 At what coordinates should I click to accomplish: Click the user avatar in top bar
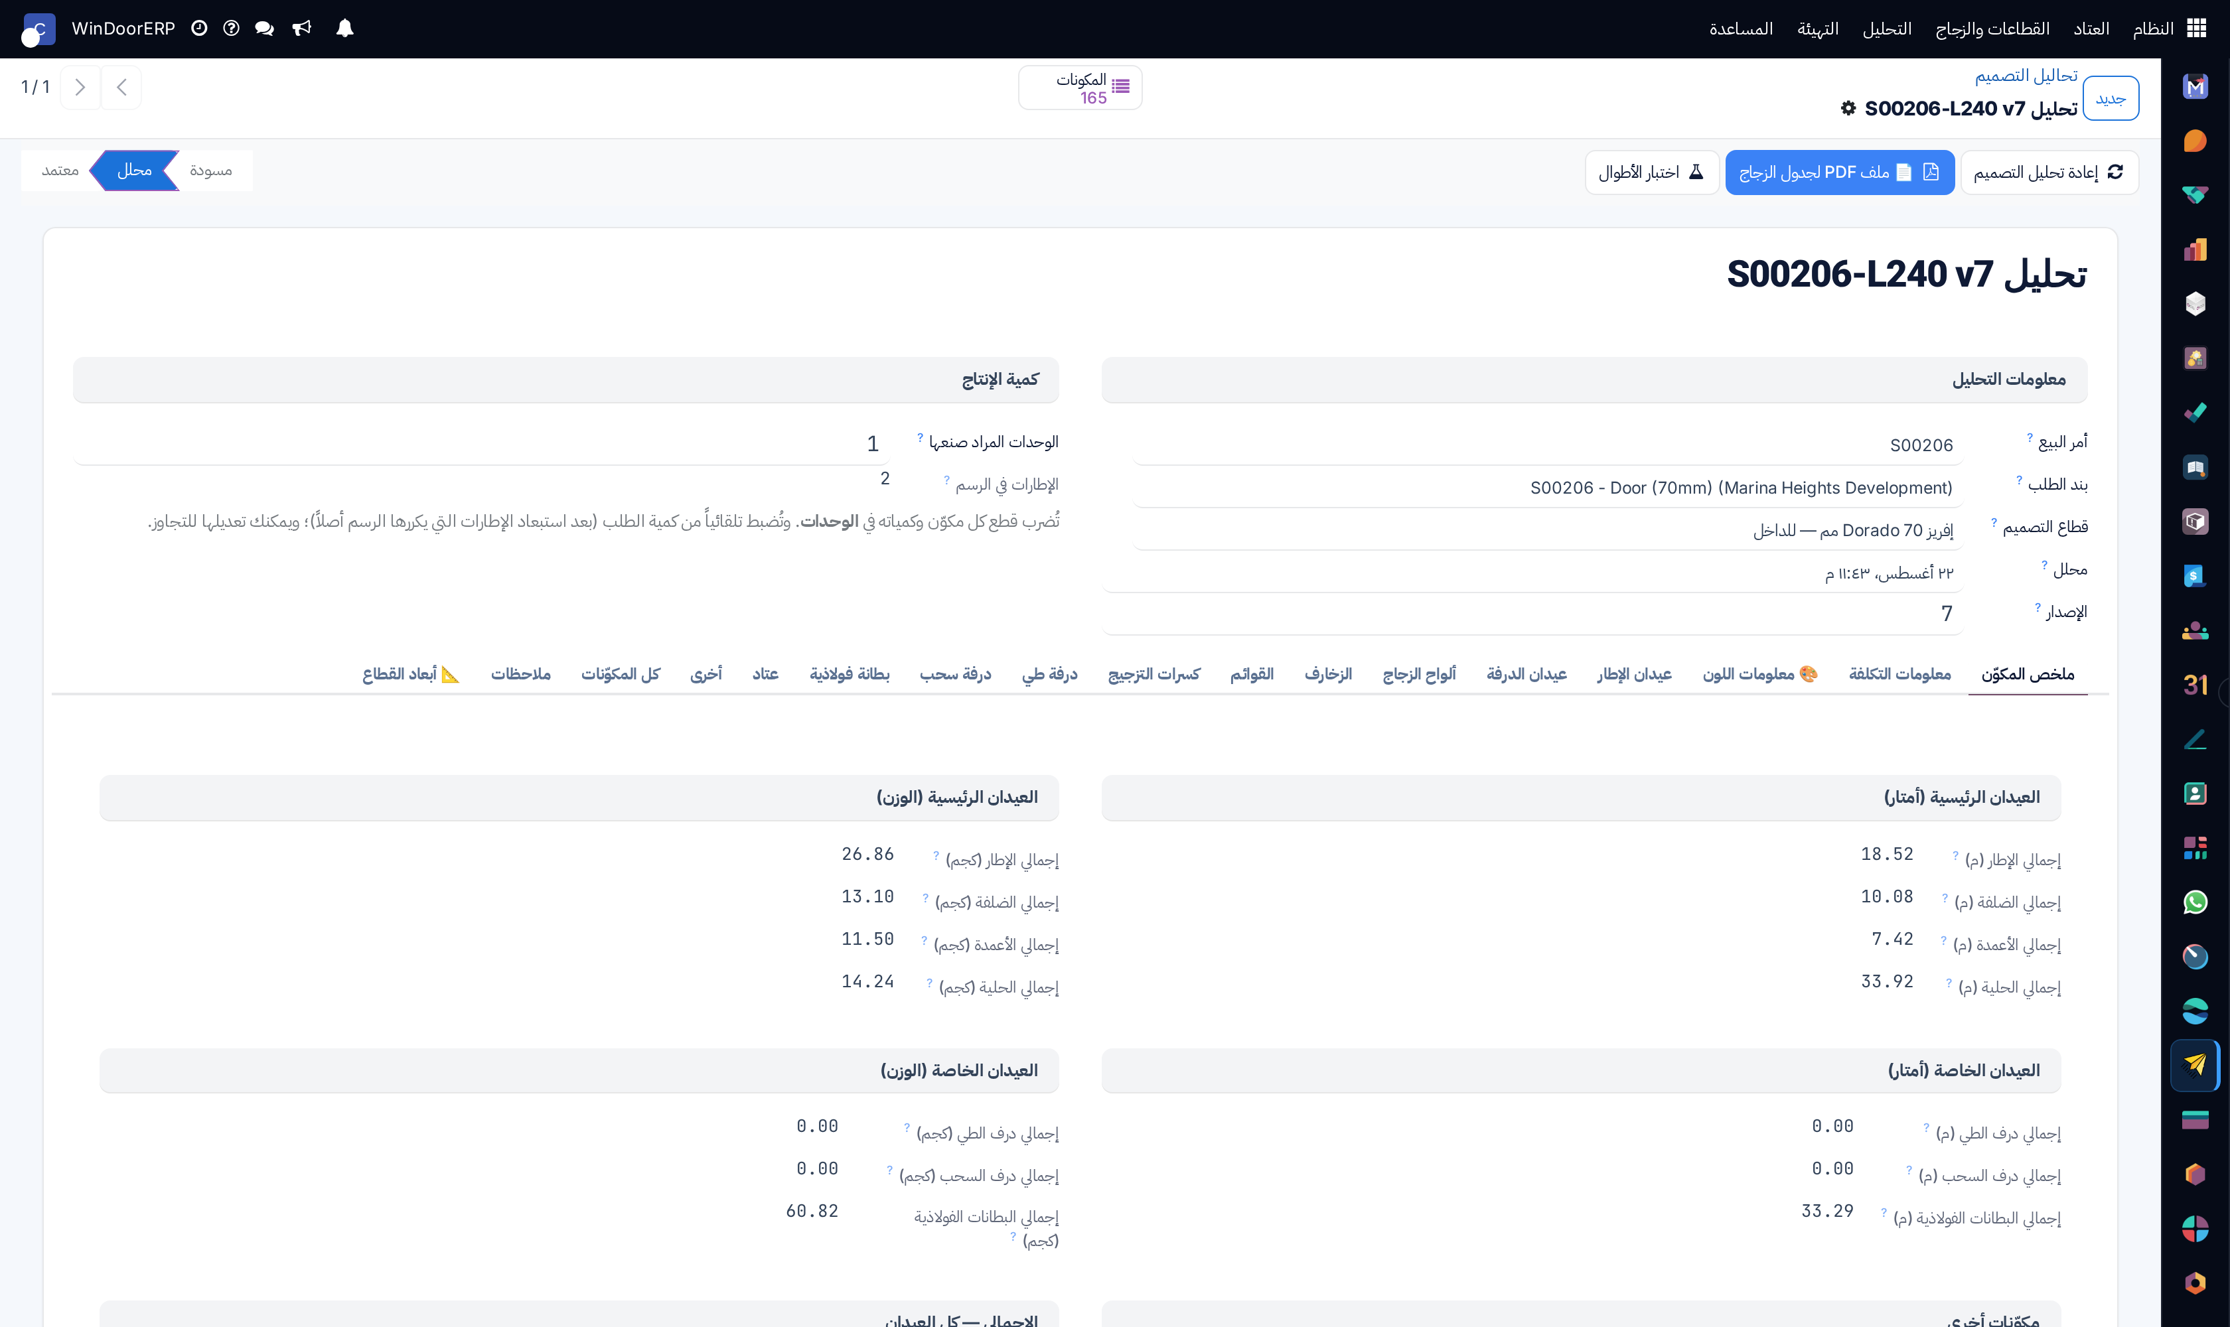38,29
